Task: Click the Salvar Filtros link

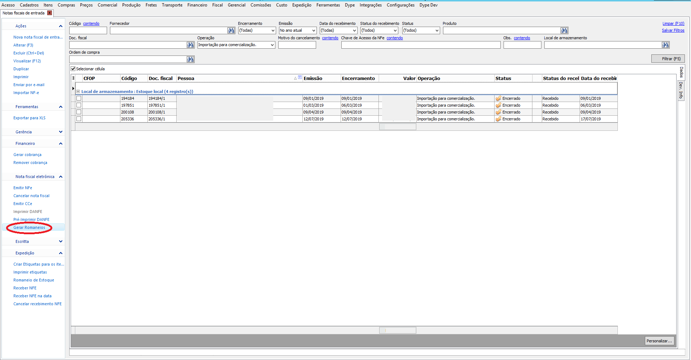Action: (x=673, y=30)
